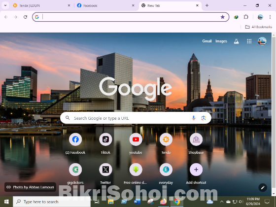Open the tab search dropdown arrow

(5, 5)
